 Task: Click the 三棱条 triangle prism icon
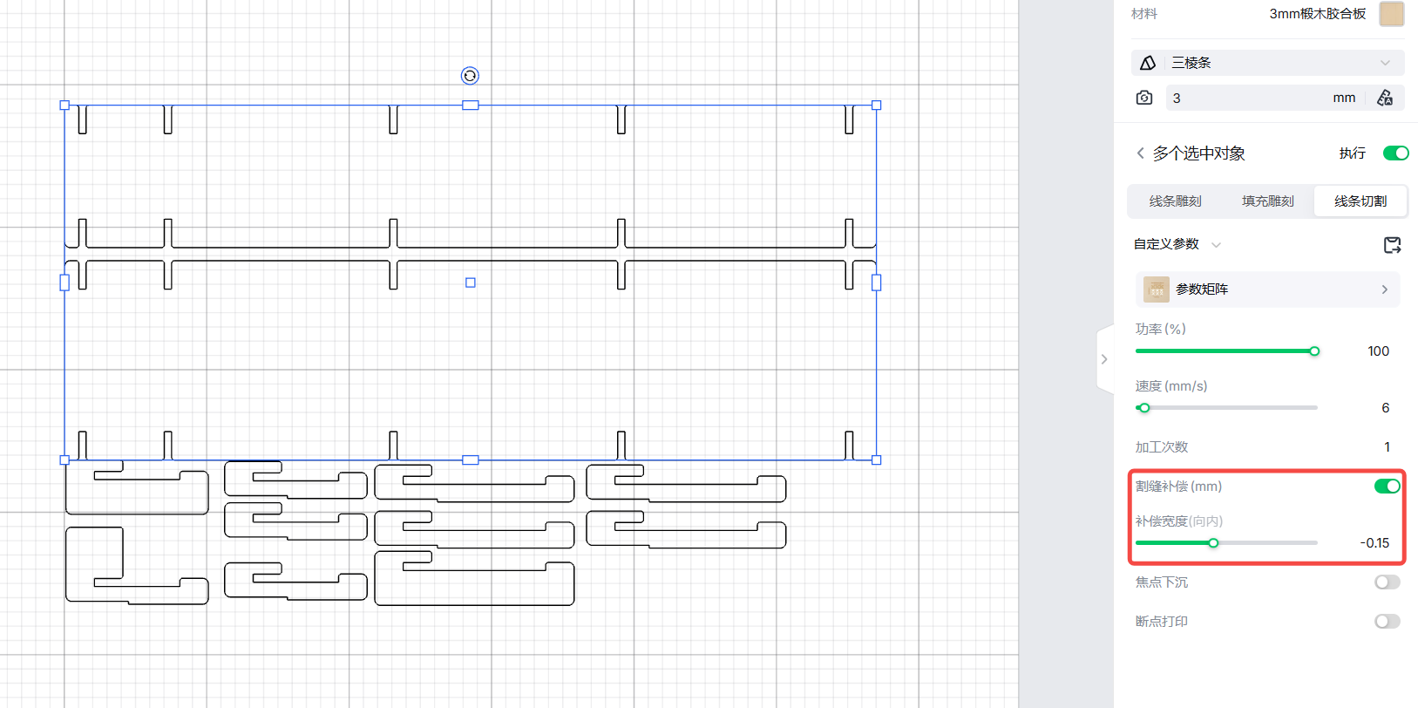(1148, 63)
